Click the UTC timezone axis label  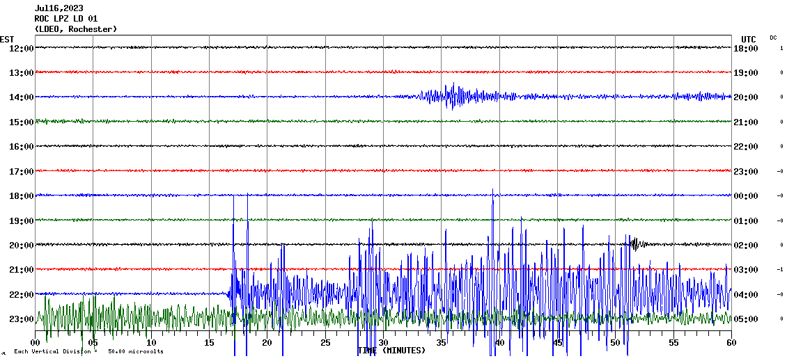tap(748, 39)
